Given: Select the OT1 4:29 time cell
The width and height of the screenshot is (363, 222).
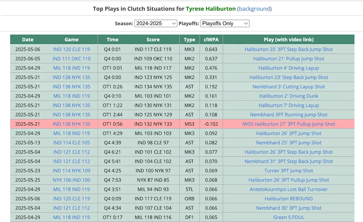Looking at the screenshot, I should pos(113,133).
